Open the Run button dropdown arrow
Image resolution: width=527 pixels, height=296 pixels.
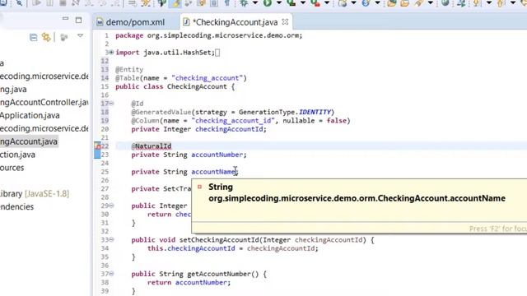click(x=279, y=3)
